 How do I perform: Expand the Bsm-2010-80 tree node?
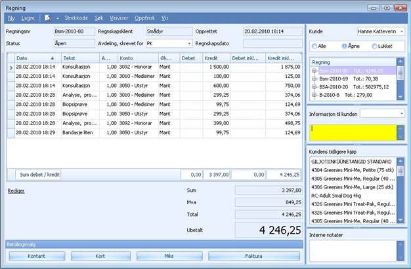click(314, 71)
